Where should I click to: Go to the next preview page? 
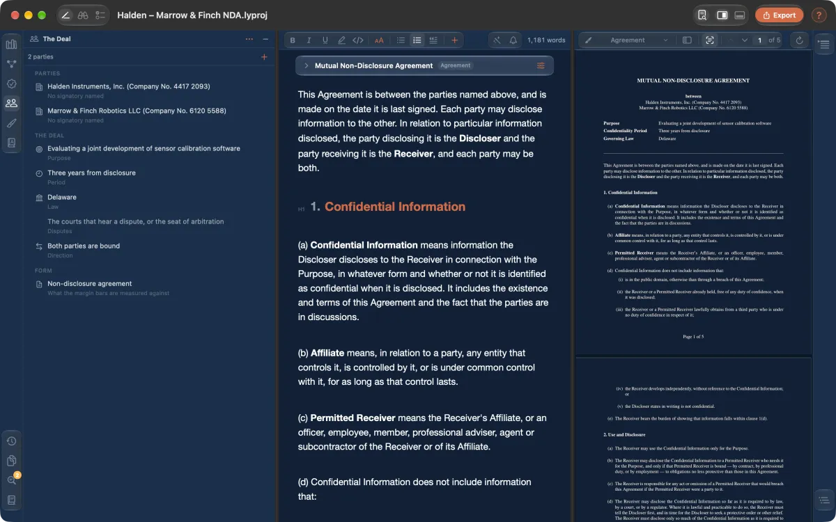click(745, 40)
